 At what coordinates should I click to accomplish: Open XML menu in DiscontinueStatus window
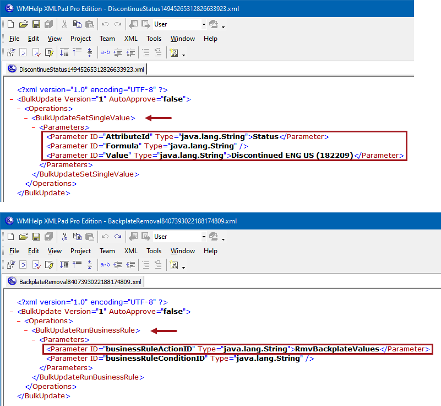tap(130, 39)
